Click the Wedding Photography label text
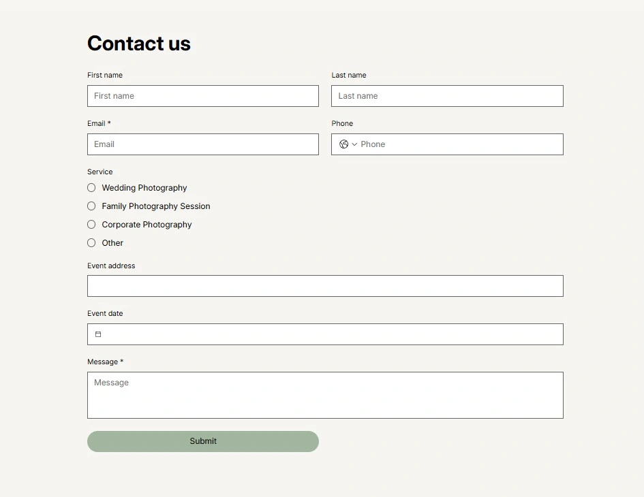Viewport: 644px width, 497px height. [x=144, y=188]
